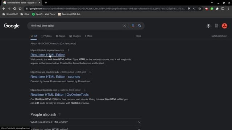Screen dimensions: 232x130
Task: Open the red extension icon
Action: coord(206,9)
